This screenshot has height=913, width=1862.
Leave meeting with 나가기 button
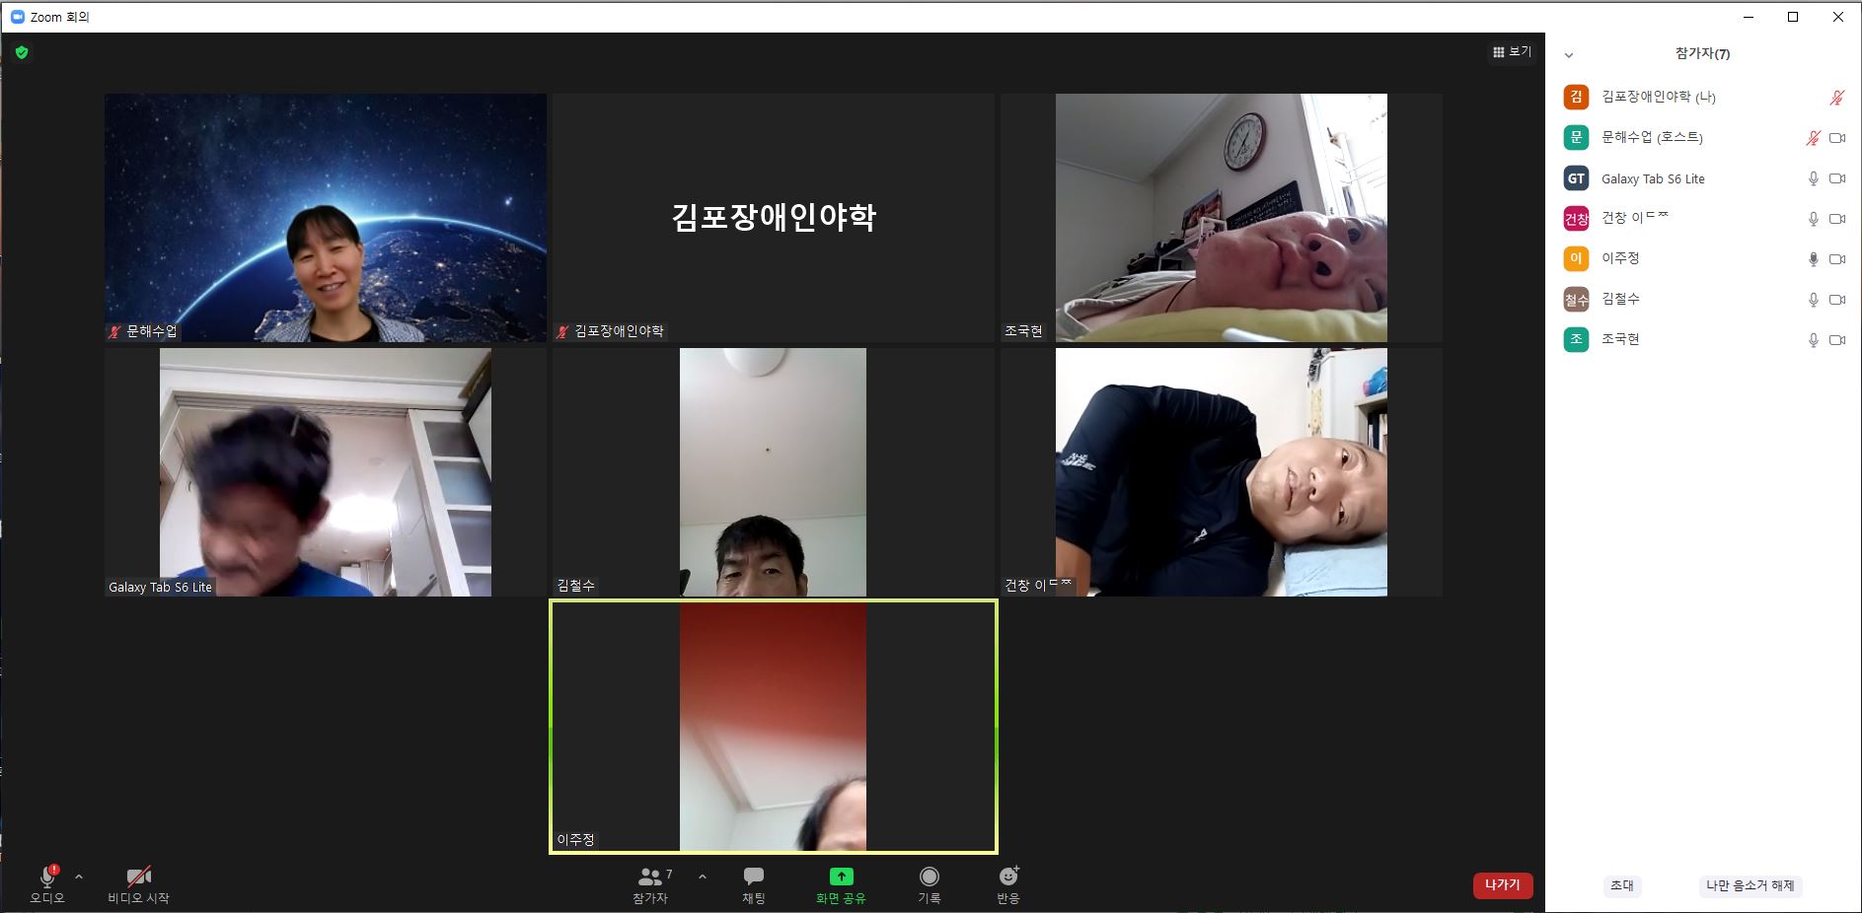coord(1503,885)
